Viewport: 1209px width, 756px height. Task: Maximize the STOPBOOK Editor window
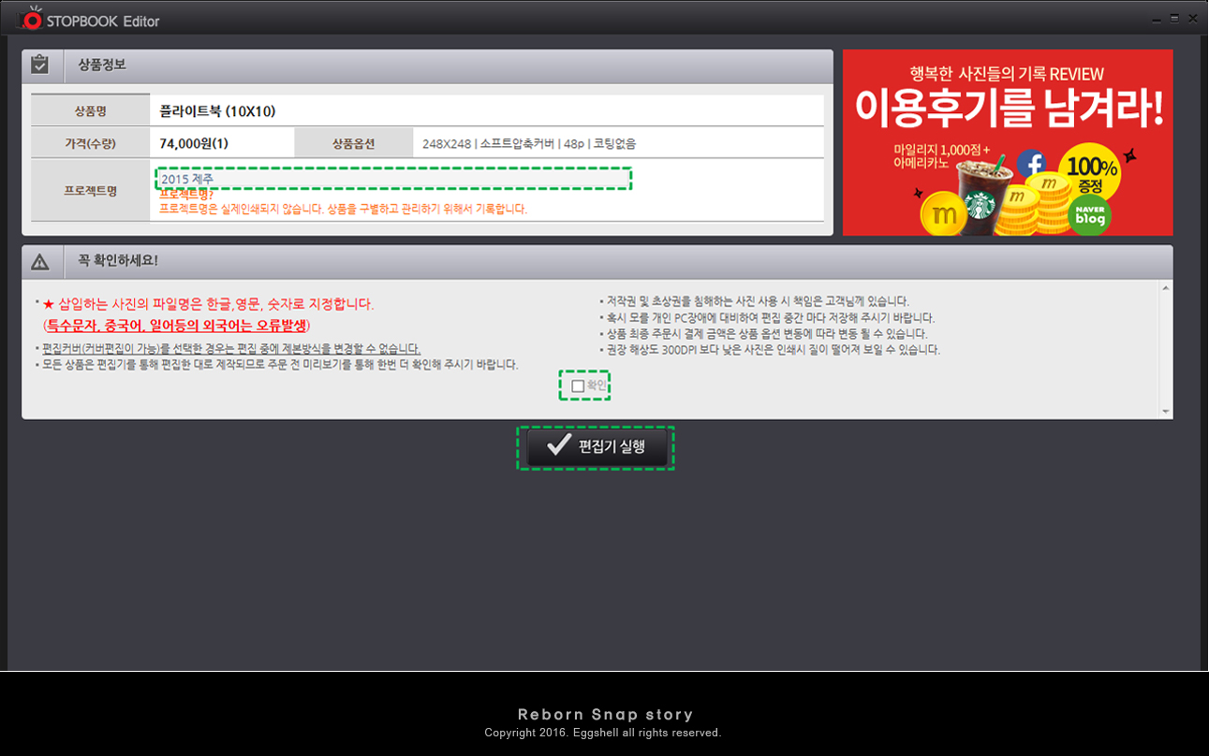tap(1174, 18)
